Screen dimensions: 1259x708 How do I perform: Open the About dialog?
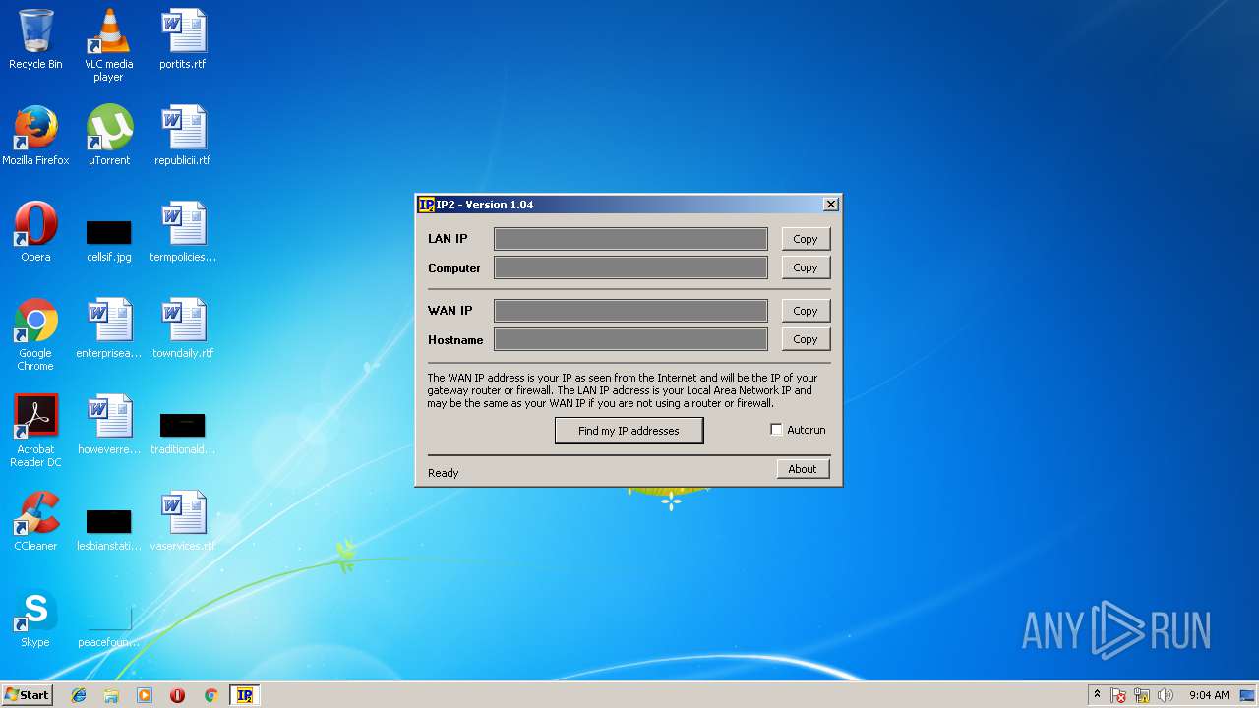click(803, 469)
